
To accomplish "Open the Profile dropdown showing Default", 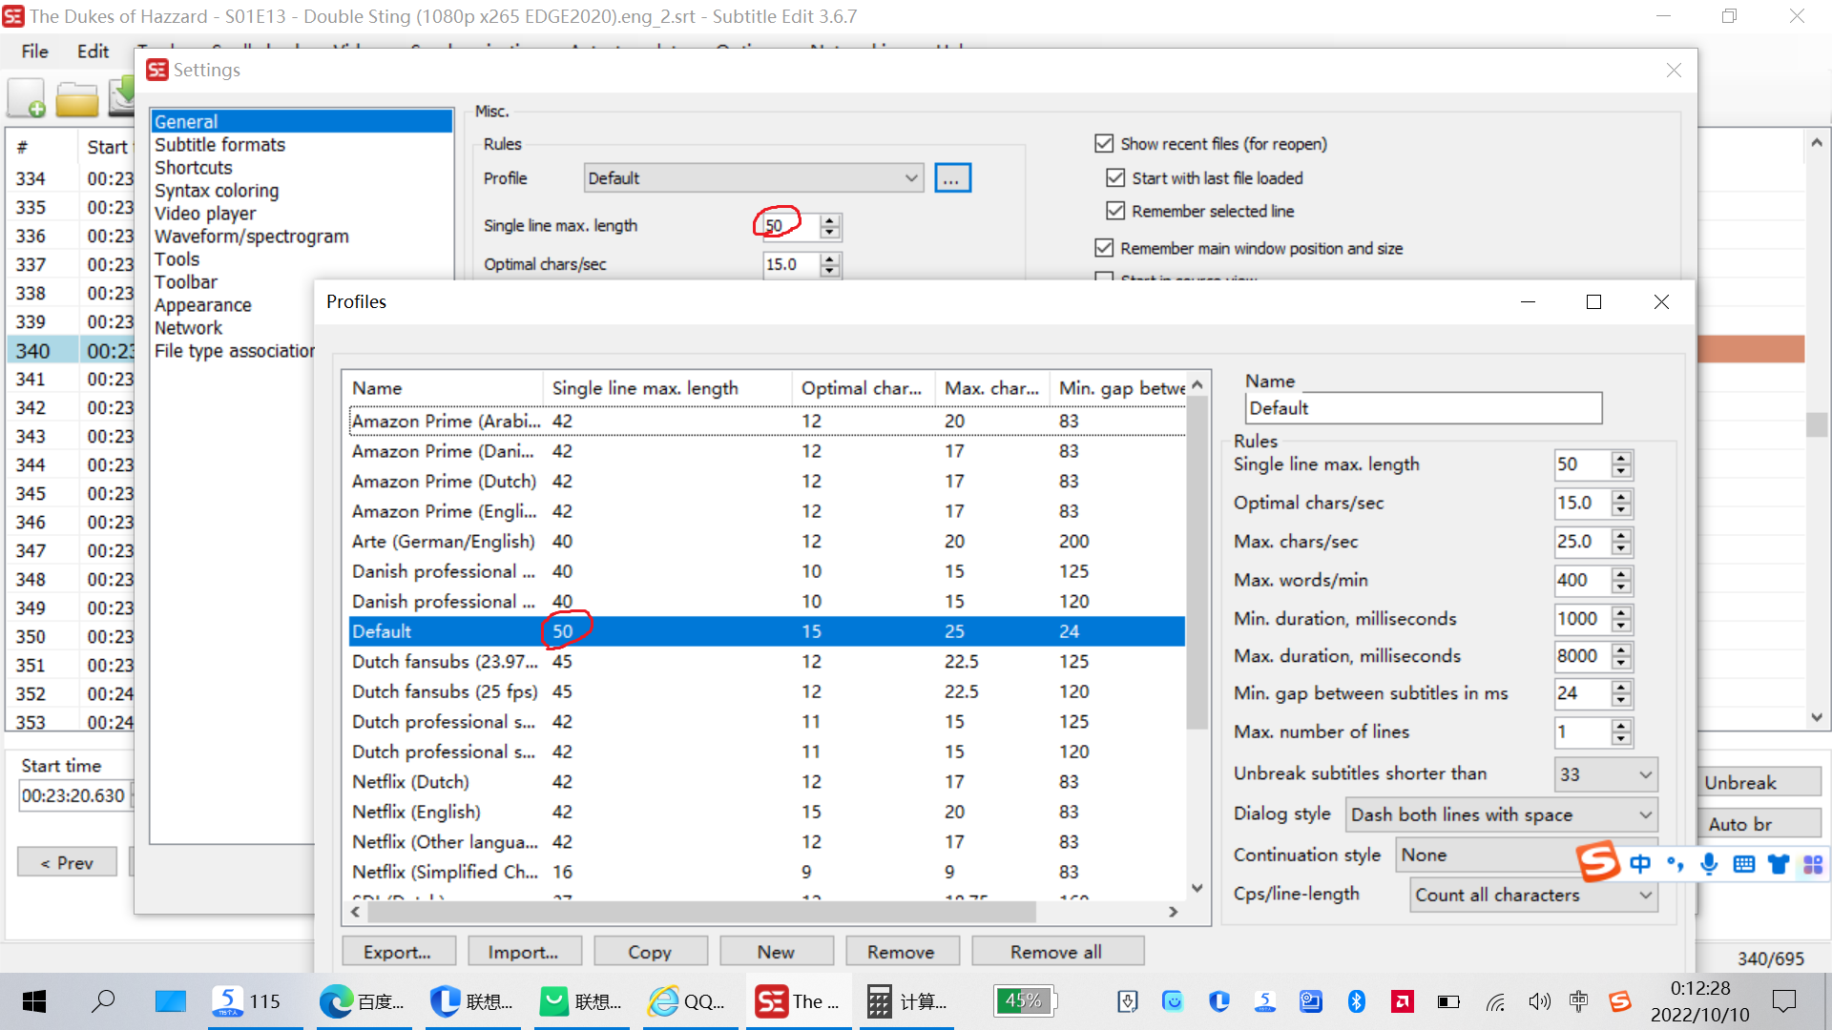I will 753,177.
